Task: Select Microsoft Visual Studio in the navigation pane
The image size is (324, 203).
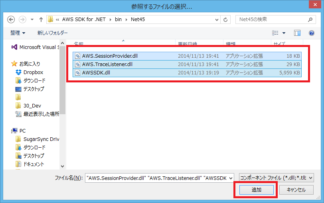Action: point(36,47)
